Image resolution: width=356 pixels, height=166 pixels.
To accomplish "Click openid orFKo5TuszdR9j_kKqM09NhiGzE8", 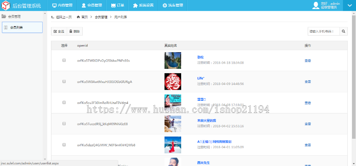I will coord(102,124).
